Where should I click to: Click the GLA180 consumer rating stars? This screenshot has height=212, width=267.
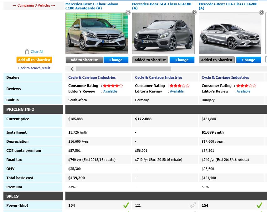point(179,86)
